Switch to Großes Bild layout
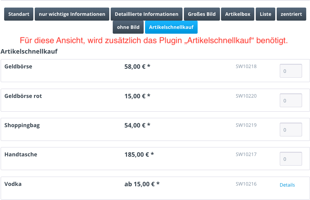Viewport: 310px width, 200px height. [x=202, y=14]
